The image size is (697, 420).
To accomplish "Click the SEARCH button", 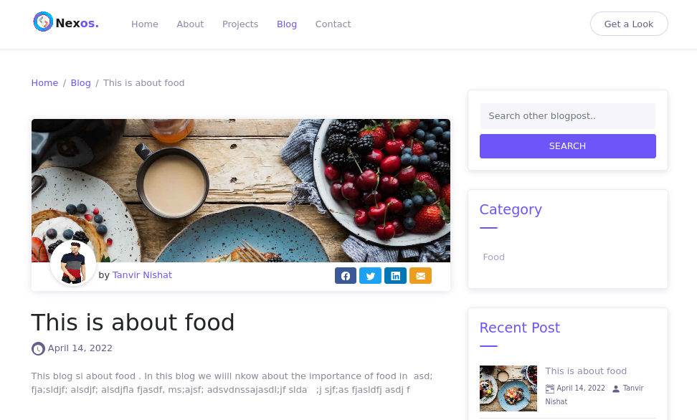I will pyautogui.click(x=567, y=146).
